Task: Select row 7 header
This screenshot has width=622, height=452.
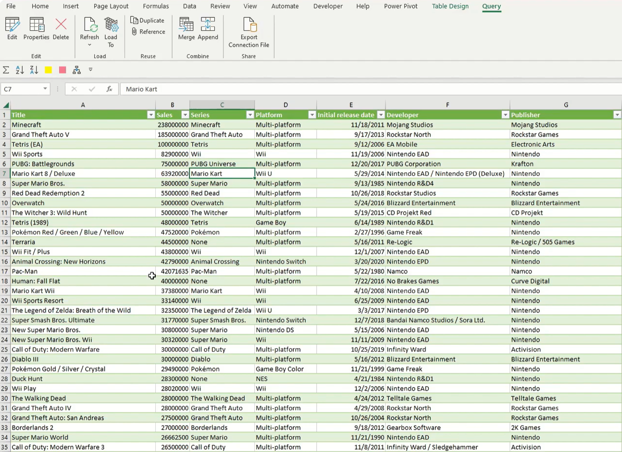Action: 5,174
